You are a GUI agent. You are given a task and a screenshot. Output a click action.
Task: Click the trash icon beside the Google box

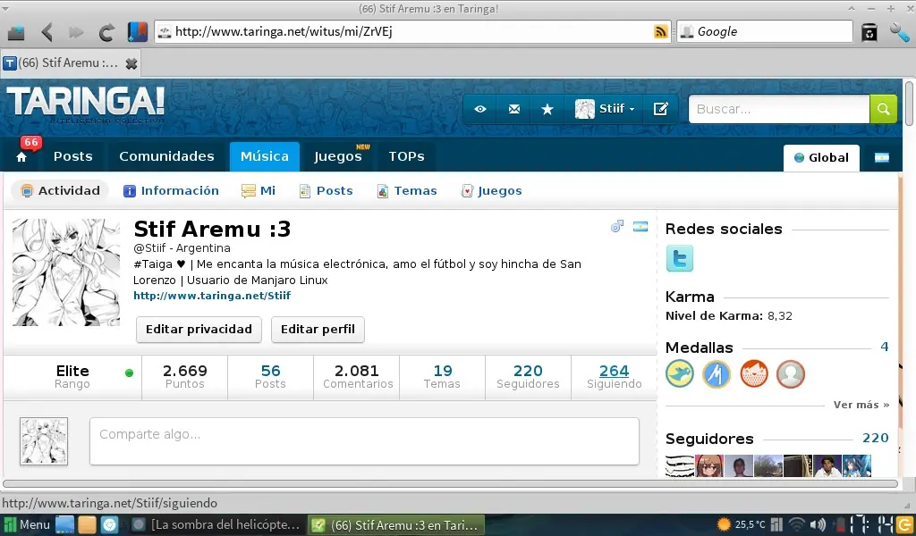[869, 32]
